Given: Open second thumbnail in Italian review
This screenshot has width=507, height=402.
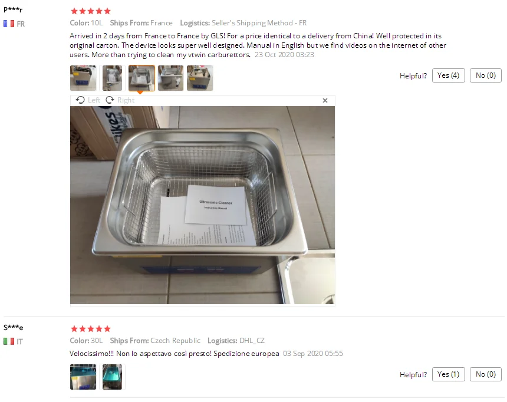Looking at the screenshot, I should [x=112, y=377].
